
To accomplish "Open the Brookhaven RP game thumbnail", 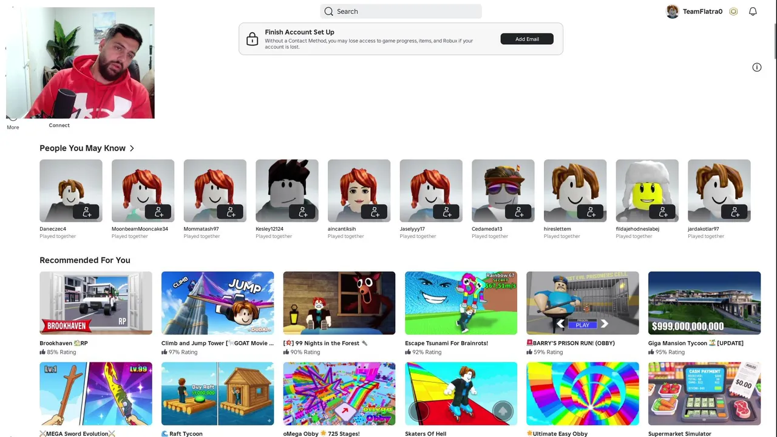I will [96, 303].
